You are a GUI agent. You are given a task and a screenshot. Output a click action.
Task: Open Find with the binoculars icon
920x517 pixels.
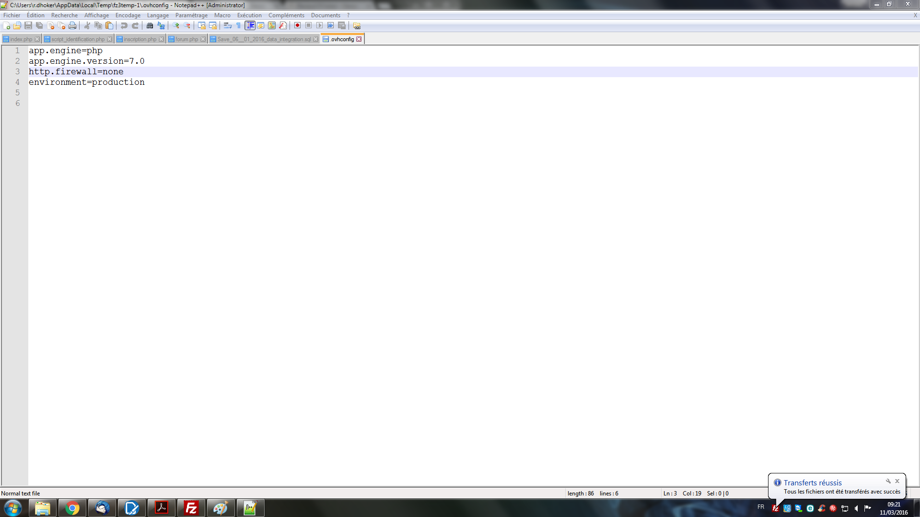pos(150,26)
